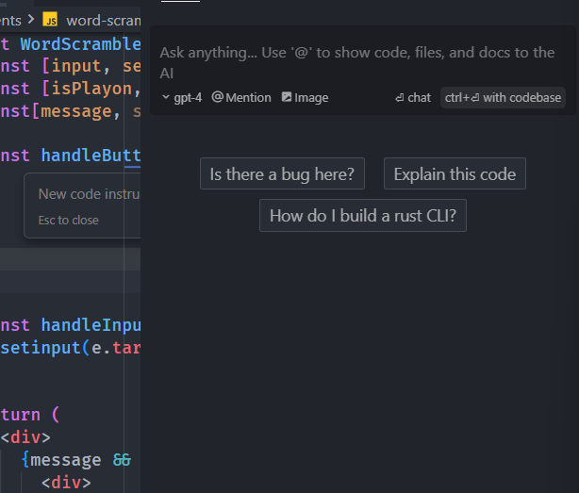Click 'Esc to close' hint text
Image resolution: width=579 pixels, height=493 pixels.
pos(68,221)
